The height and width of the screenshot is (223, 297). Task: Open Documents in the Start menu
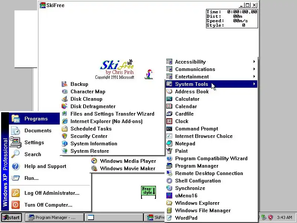pos(35,130)
